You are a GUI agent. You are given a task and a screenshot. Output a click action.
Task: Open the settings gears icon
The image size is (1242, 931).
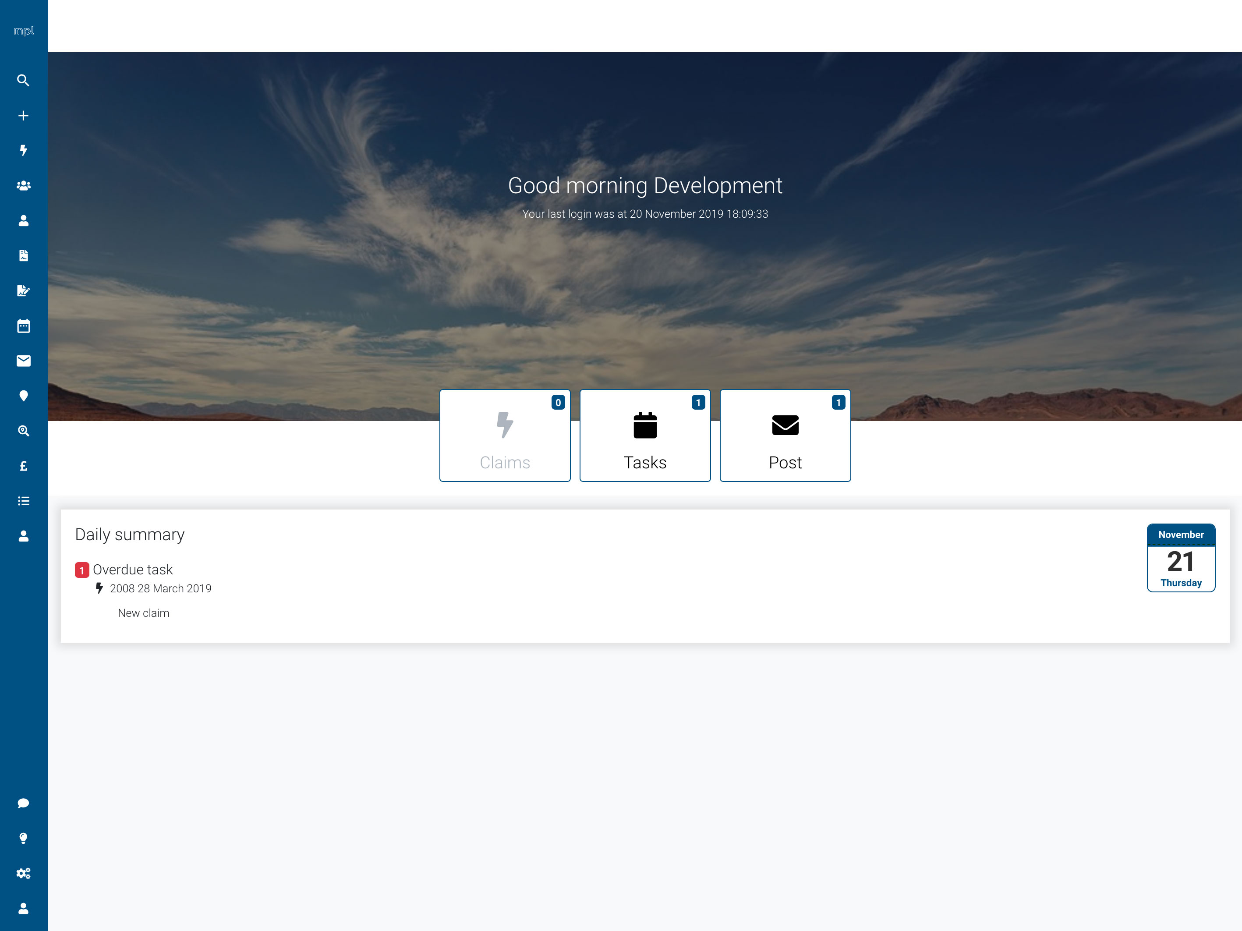pyautogui.click(x=23, y=873)
